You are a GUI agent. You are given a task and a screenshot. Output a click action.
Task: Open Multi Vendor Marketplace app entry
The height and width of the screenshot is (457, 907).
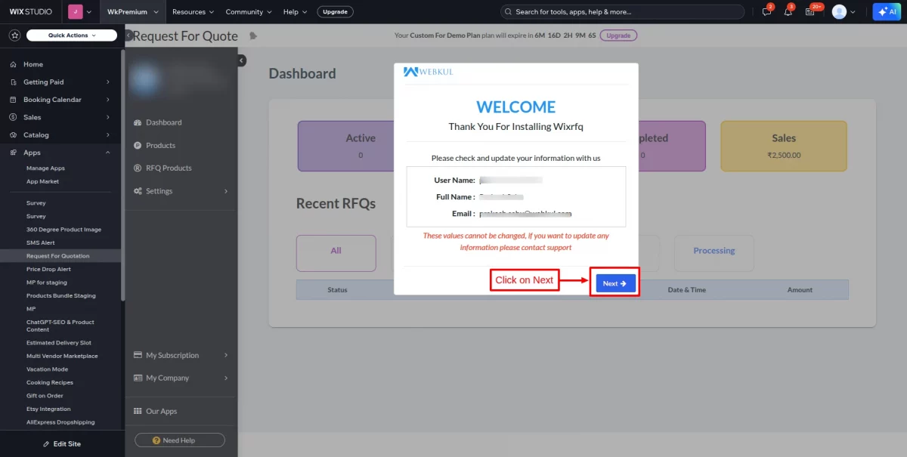tap(62, 356)
